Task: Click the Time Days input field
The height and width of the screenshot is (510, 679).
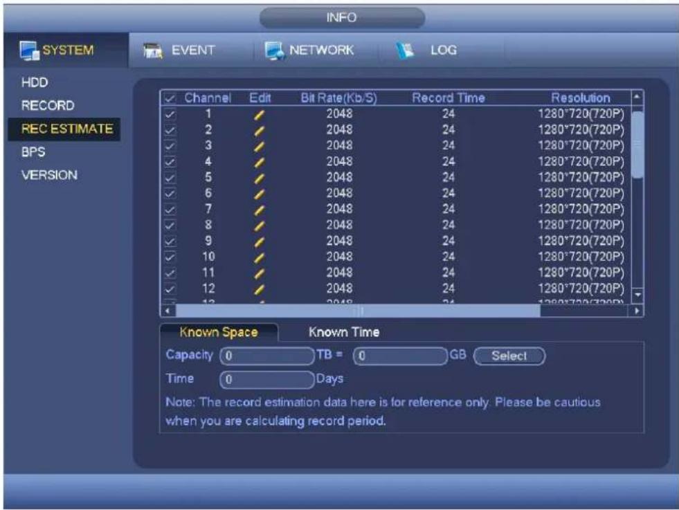Action: [266, 380]
